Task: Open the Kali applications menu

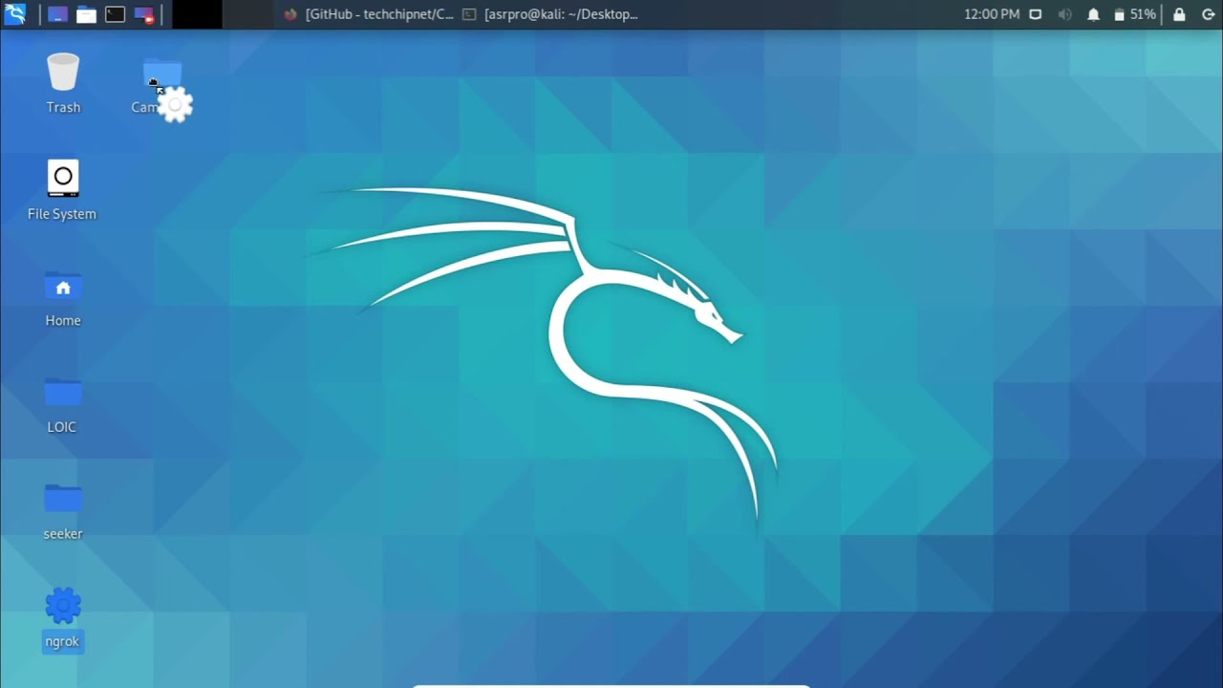Action: point(15,14)
